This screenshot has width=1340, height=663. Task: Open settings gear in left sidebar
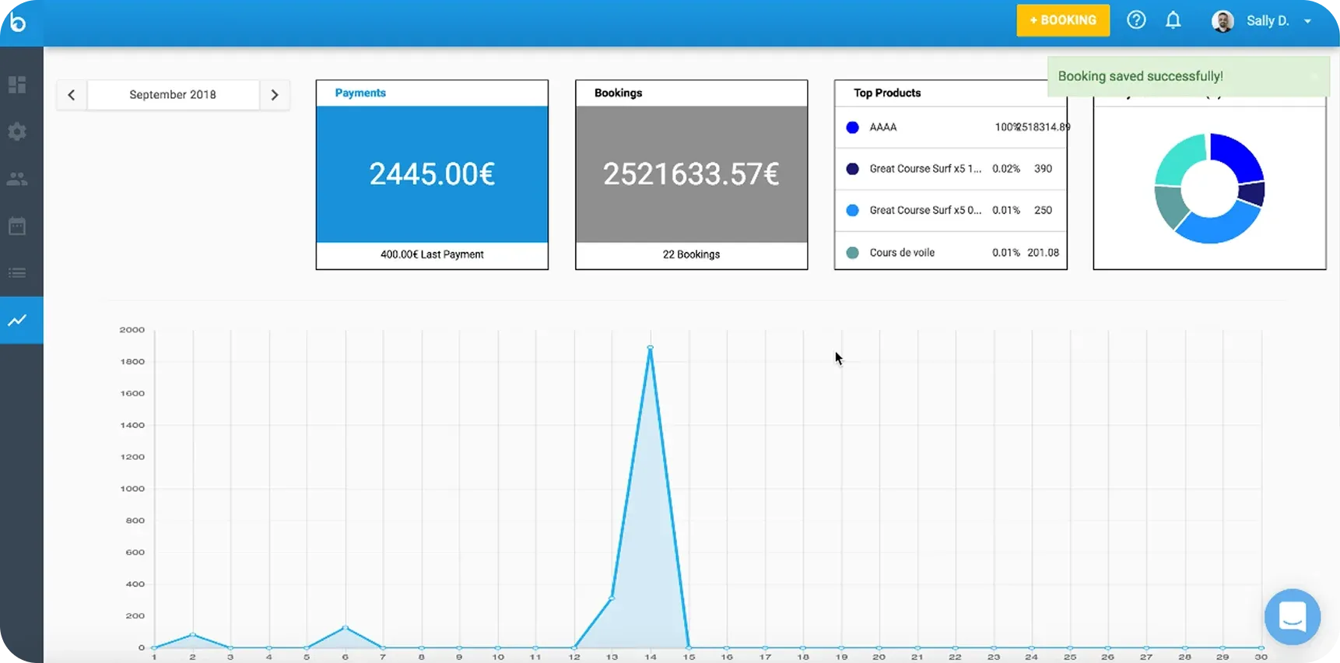click(x=17, y=132)
